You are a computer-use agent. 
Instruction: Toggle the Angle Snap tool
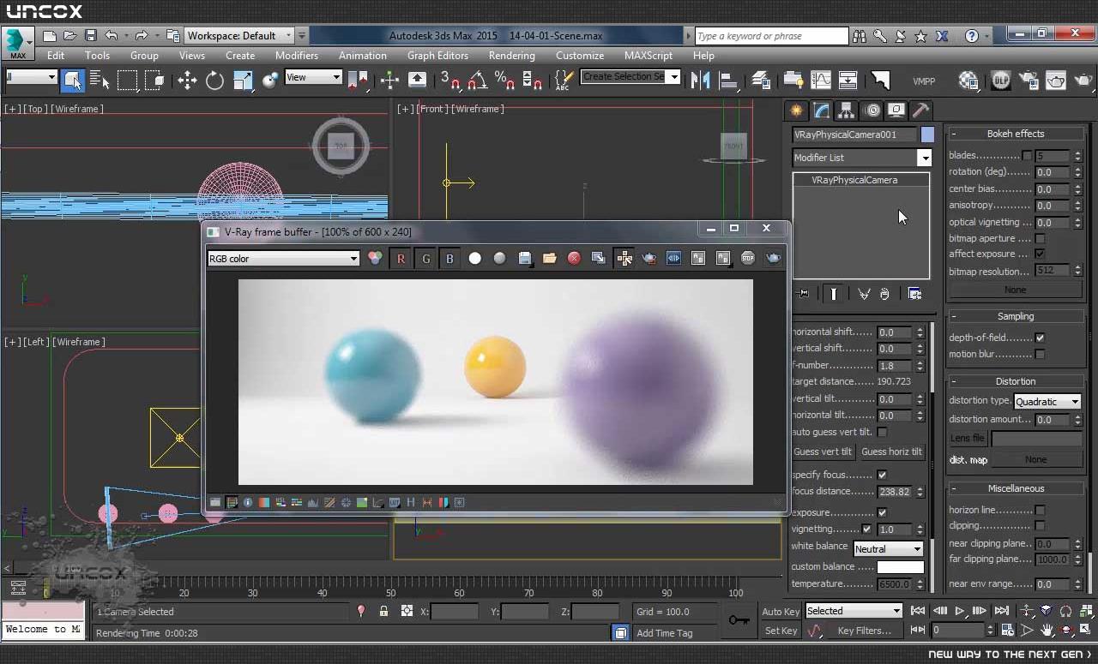[x=478, y=81]
